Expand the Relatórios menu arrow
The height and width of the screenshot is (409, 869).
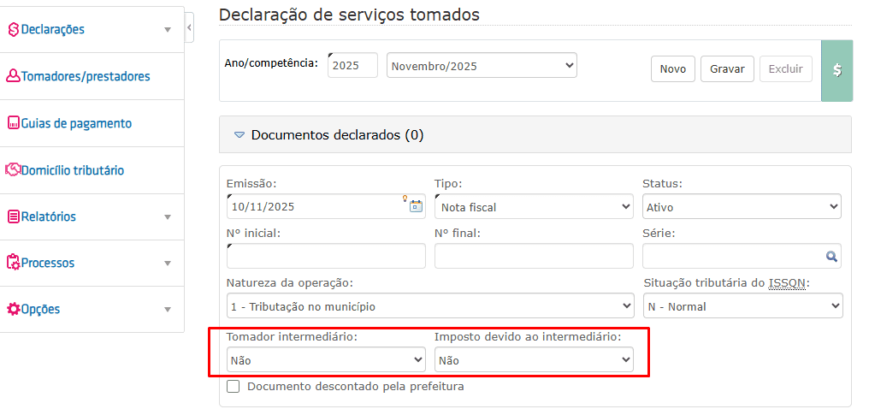coord(168,216)
